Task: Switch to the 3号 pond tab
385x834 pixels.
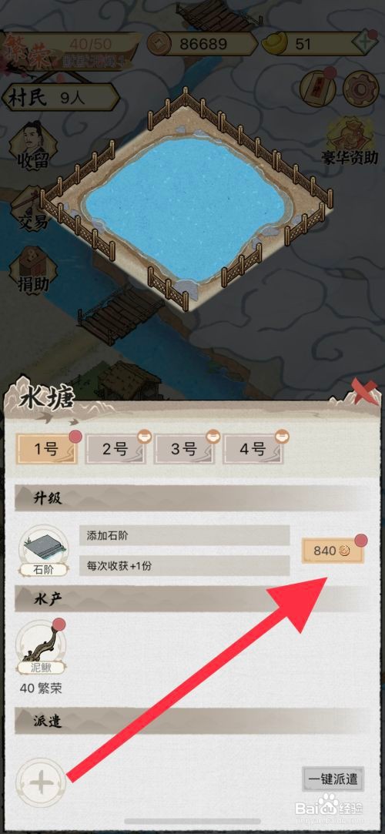Action: pos(184,450)
